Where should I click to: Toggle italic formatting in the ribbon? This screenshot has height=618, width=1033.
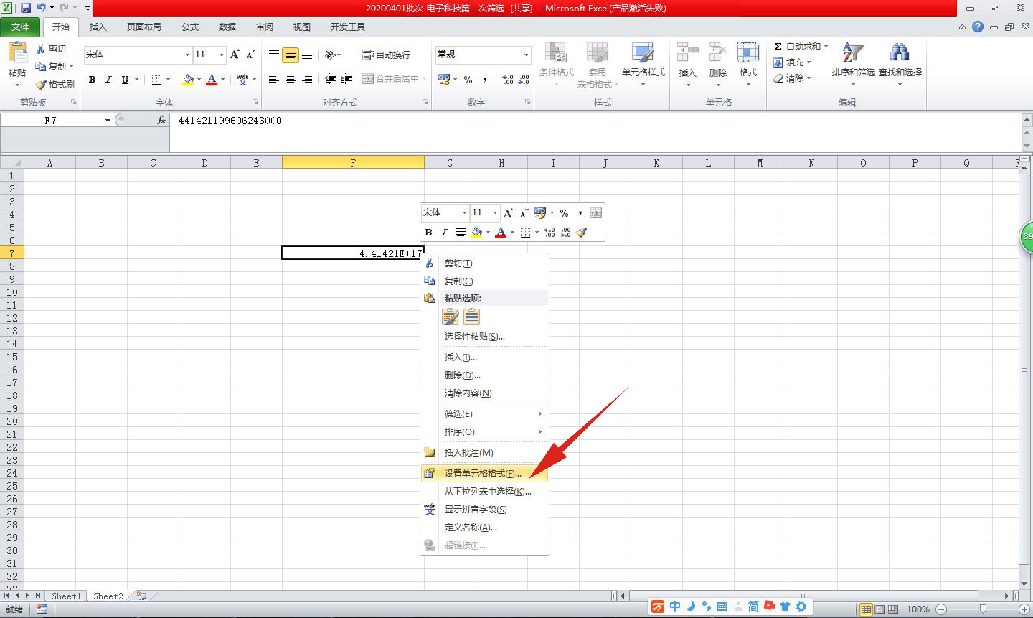tap(108, 80)
